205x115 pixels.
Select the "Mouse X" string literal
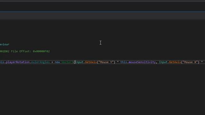click(190, 62)
